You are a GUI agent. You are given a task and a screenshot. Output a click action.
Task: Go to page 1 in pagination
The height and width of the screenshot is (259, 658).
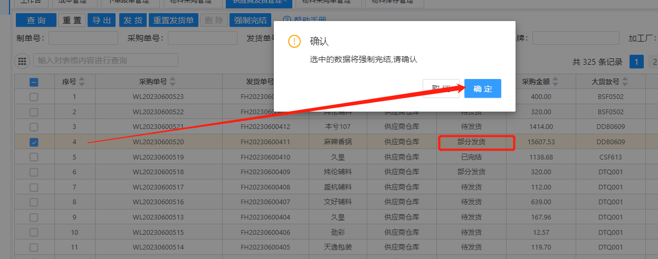point(636,62)
